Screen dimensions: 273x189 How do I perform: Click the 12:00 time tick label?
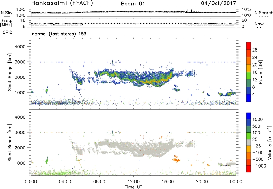(133, 182)
